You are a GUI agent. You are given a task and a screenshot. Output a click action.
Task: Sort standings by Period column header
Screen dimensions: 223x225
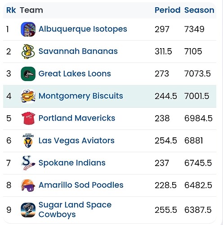click(167, 10)
